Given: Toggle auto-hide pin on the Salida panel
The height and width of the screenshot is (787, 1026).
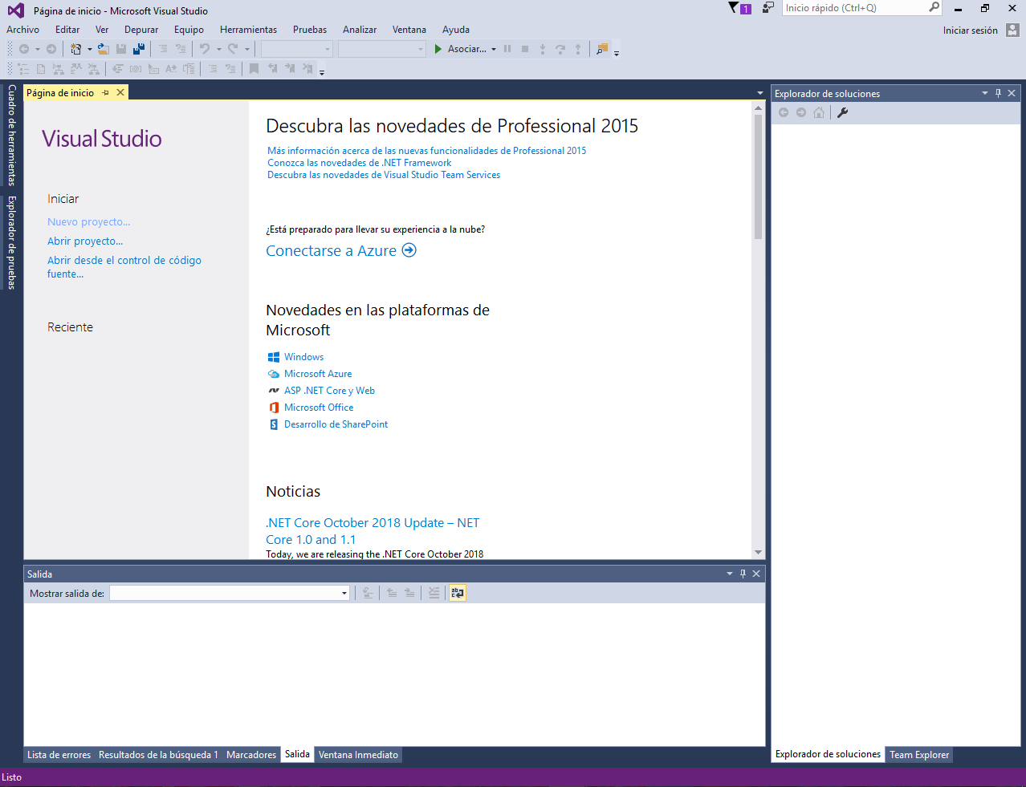Looking at the screenshot, I should pos(742,573).
